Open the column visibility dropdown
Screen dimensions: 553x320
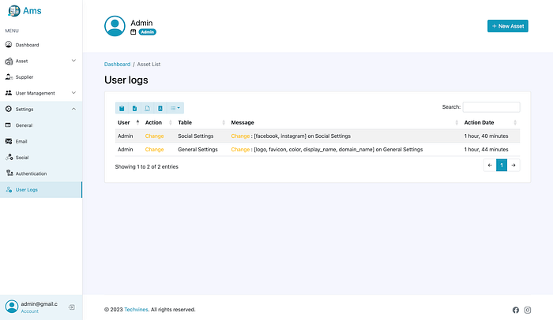[x=175, y=108]
